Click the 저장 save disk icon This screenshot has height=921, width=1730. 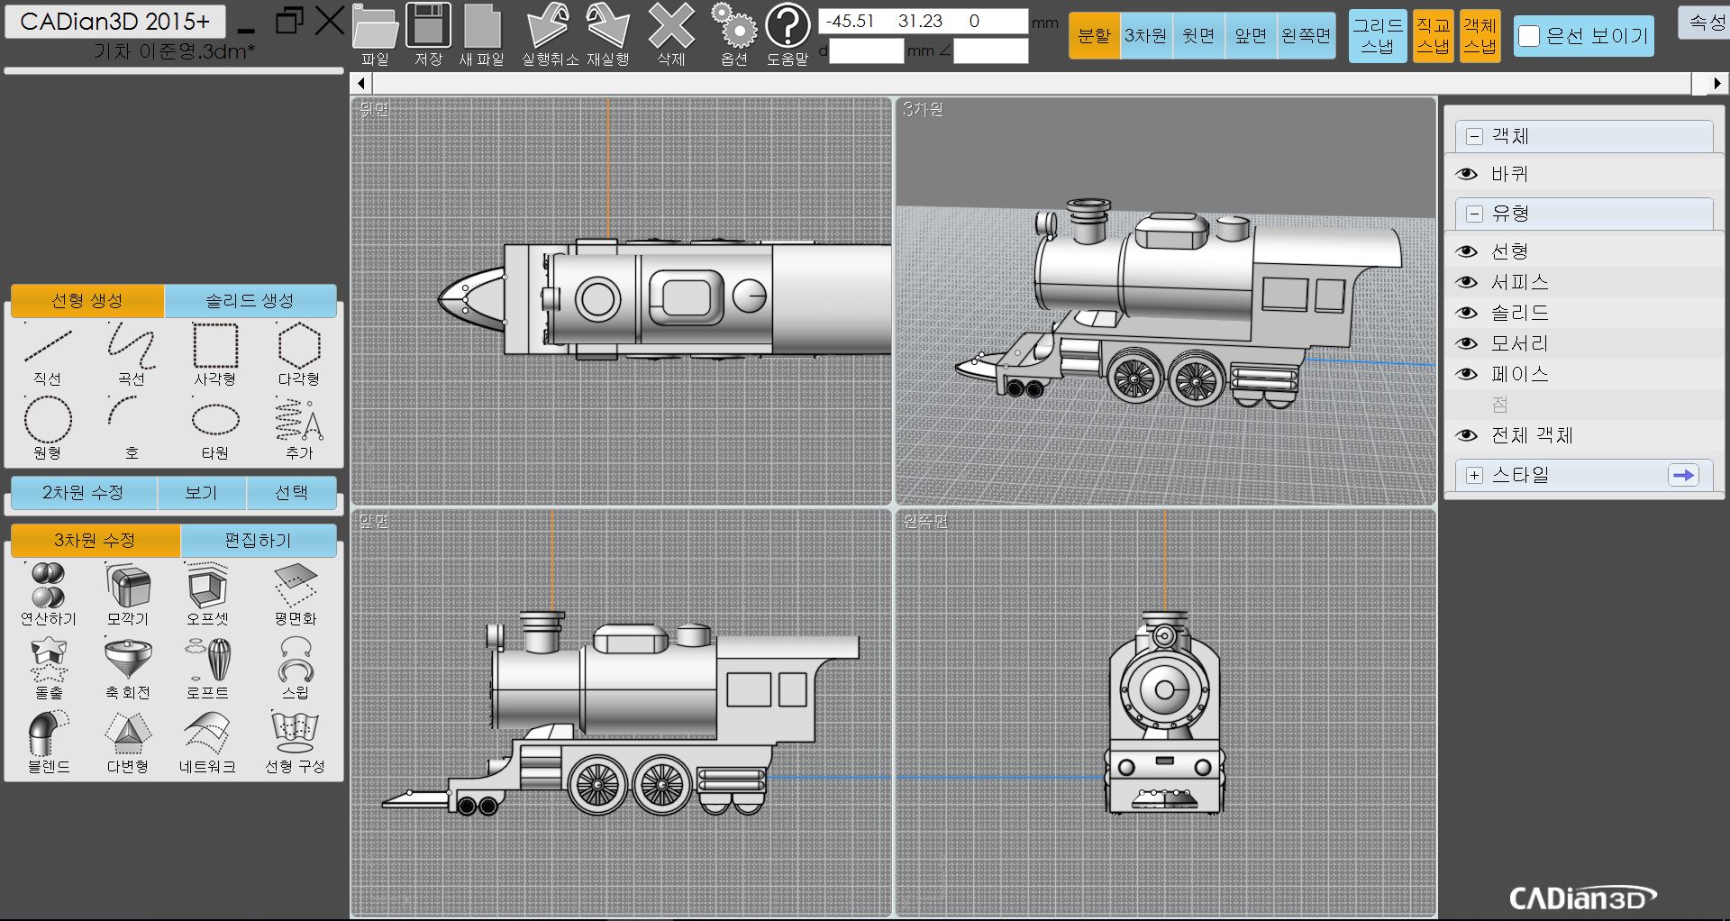coord(428,25)
